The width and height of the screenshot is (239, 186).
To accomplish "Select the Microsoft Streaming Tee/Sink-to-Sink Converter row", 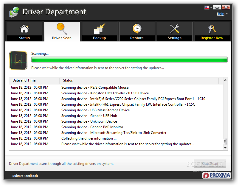I will (x=116, y=133).
